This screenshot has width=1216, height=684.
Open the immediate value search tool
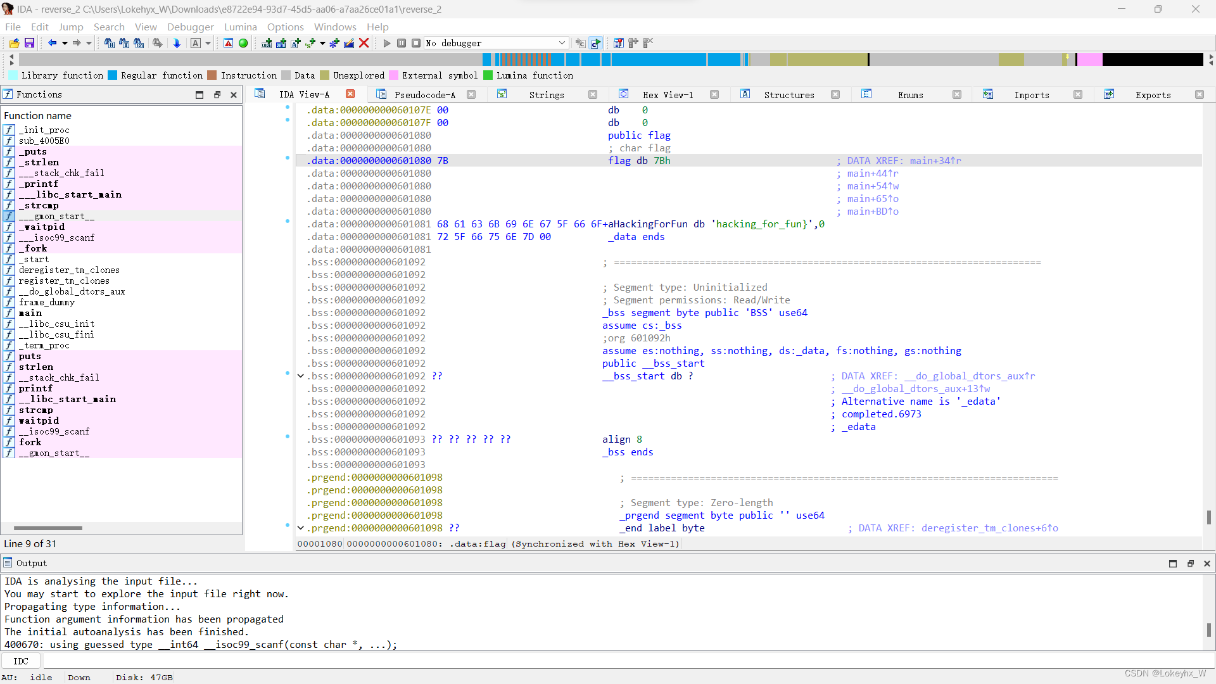point(110,43)
